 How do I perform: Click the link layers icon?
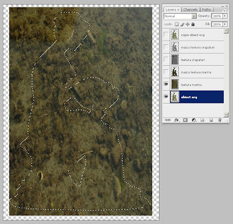[x=168, y=120]
